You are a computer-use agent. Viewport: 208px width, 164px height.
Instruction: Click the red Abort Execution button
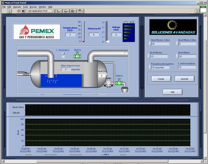[19, 11]
